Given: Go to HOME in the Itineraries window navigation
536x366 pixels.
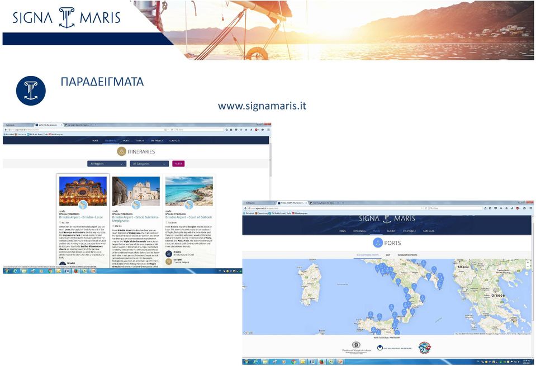Looking at the screenshot, I should [95, 140].
